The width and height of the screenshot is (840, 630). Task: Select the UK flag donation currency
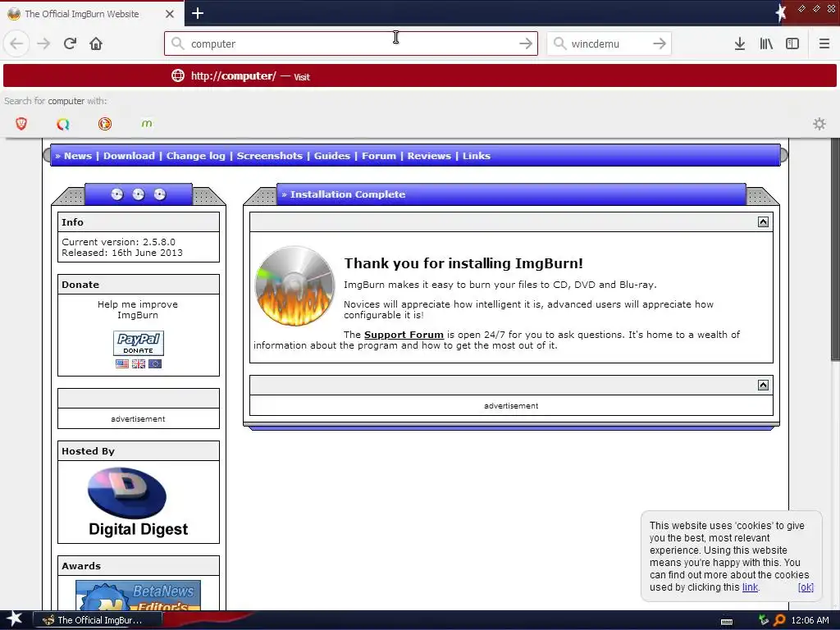pos(138,363)
